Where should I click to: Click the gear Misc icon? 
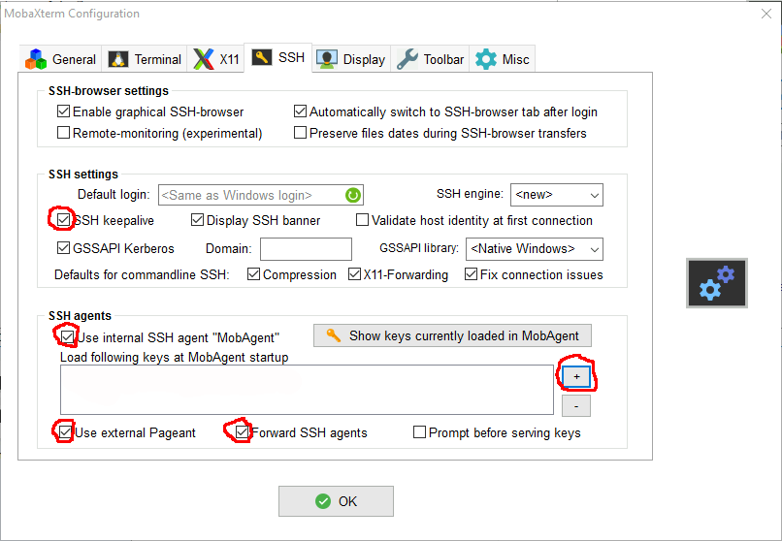point(486,59)
